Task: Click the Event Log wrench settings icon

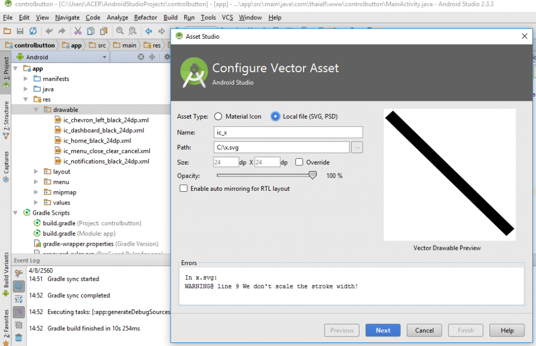Action: (x=19, y=273)
